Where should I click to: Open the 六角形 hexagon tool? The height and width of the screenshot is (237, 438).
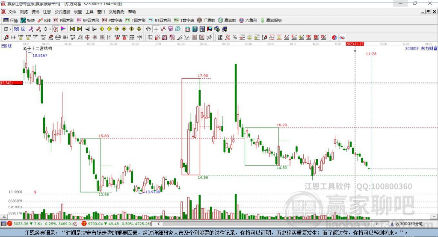(248, 21)
